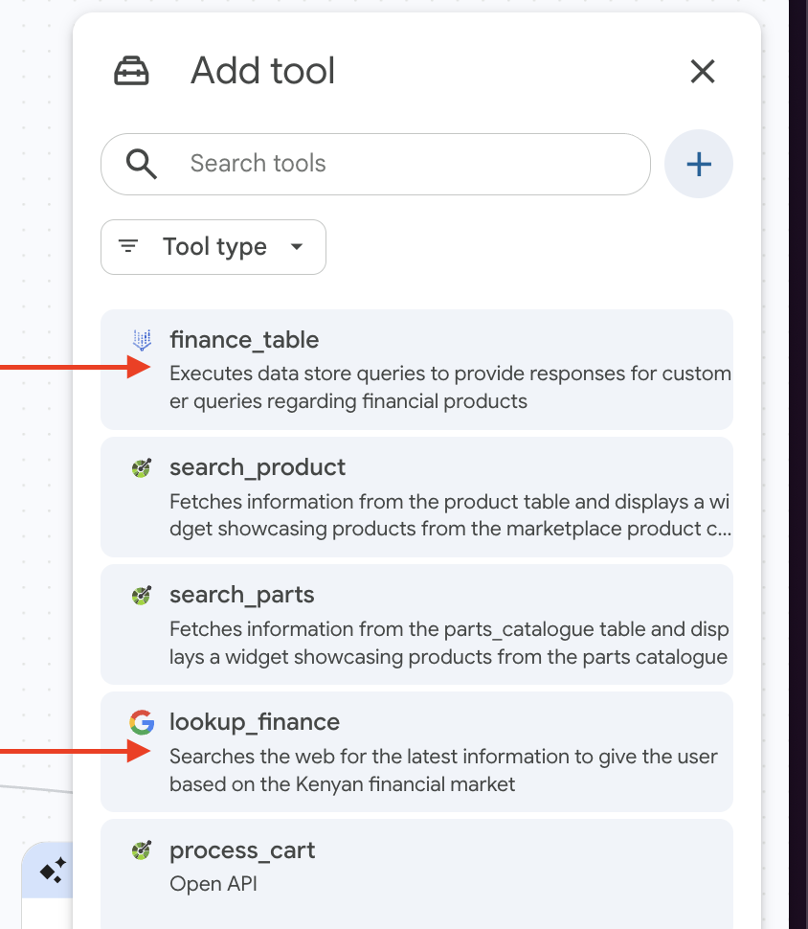Image resolution: width=808 pixels, height=929 pixels.
Task: Close the Add tool panel
Action: point(703,72)
